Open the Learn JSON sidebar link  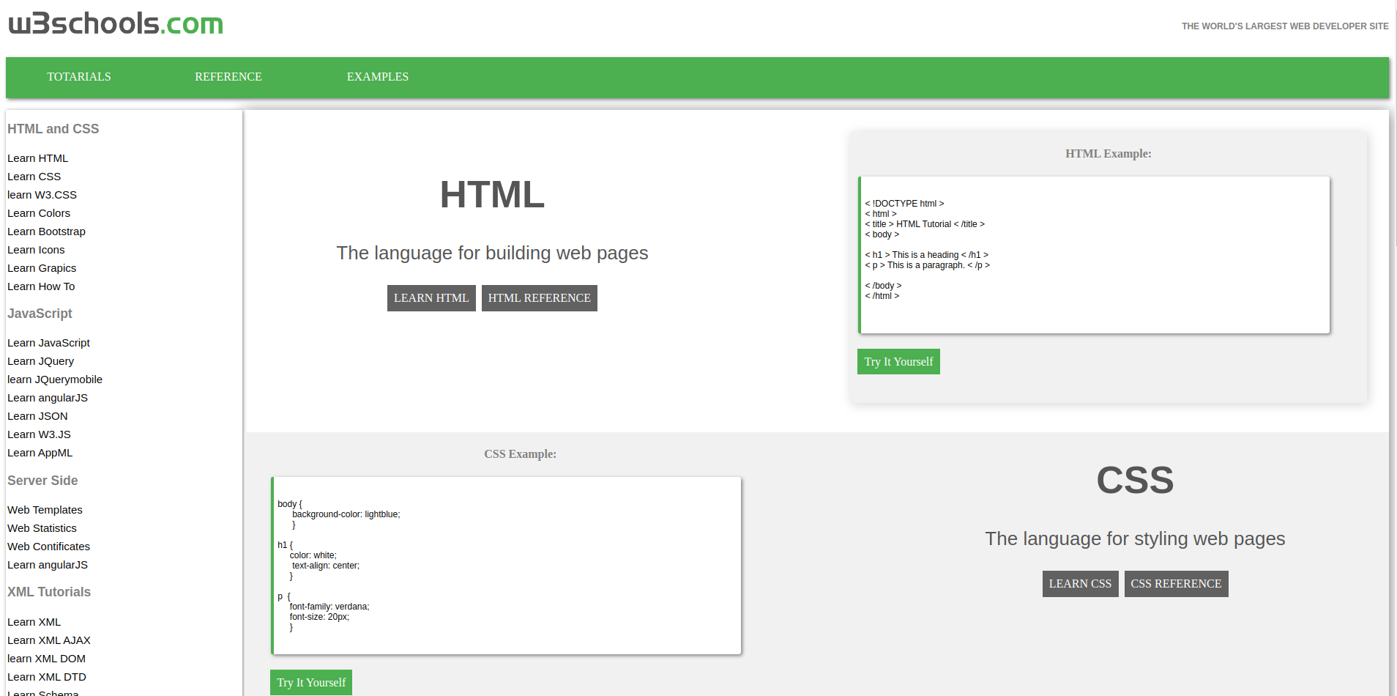pos(37,416)
